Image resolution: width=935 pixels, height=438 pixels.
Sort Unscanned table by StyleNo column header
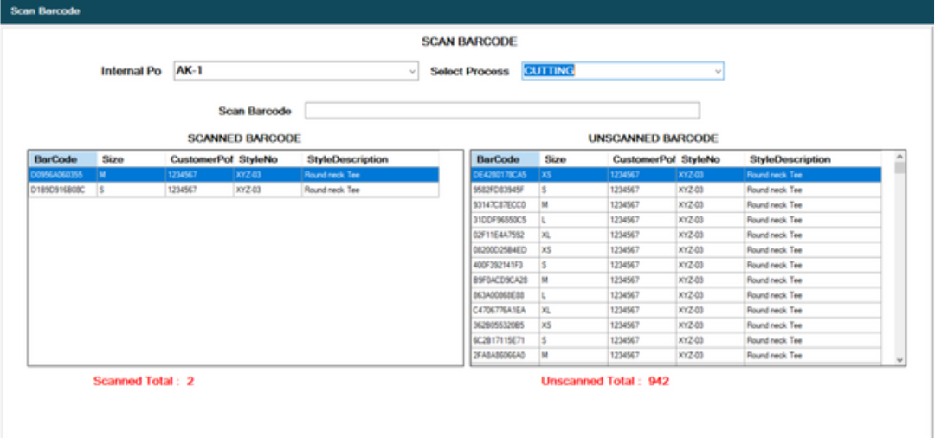[x=710, y=160]
